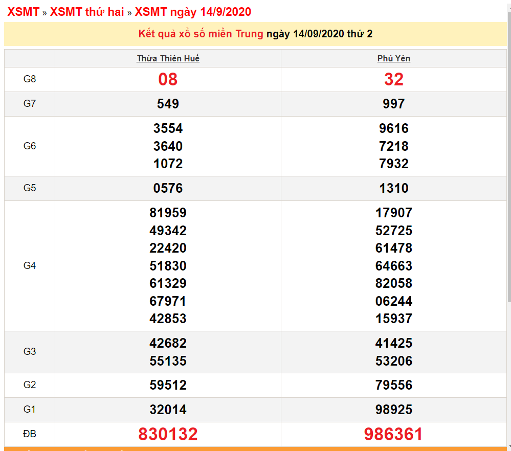Click the G8 result 08 for Huế

pos(168,80)
